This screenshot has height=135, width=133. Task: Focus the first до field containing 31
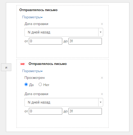pyautogui.click(x=85, y=41)
